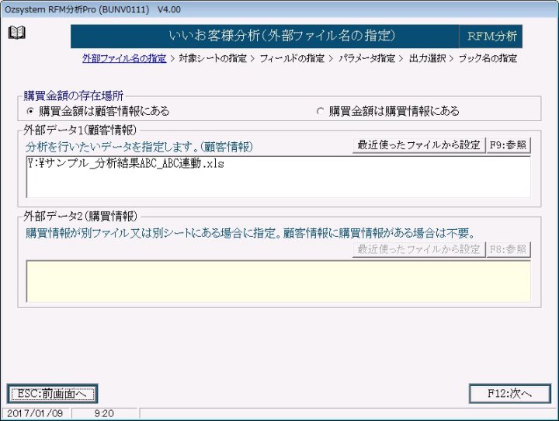Click time 9:20 in status bar
Image resolution: width=559 pixels, height=421 pixels.
(104, 413)
